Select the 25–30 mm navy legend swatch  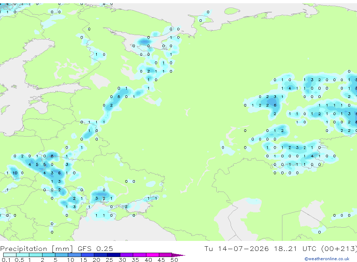(x=114, y=255)
